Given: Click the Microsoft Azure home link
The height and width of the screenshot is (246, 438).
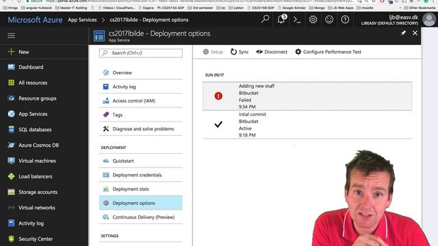Looking at the screenshot, I should tap(35, 20).
